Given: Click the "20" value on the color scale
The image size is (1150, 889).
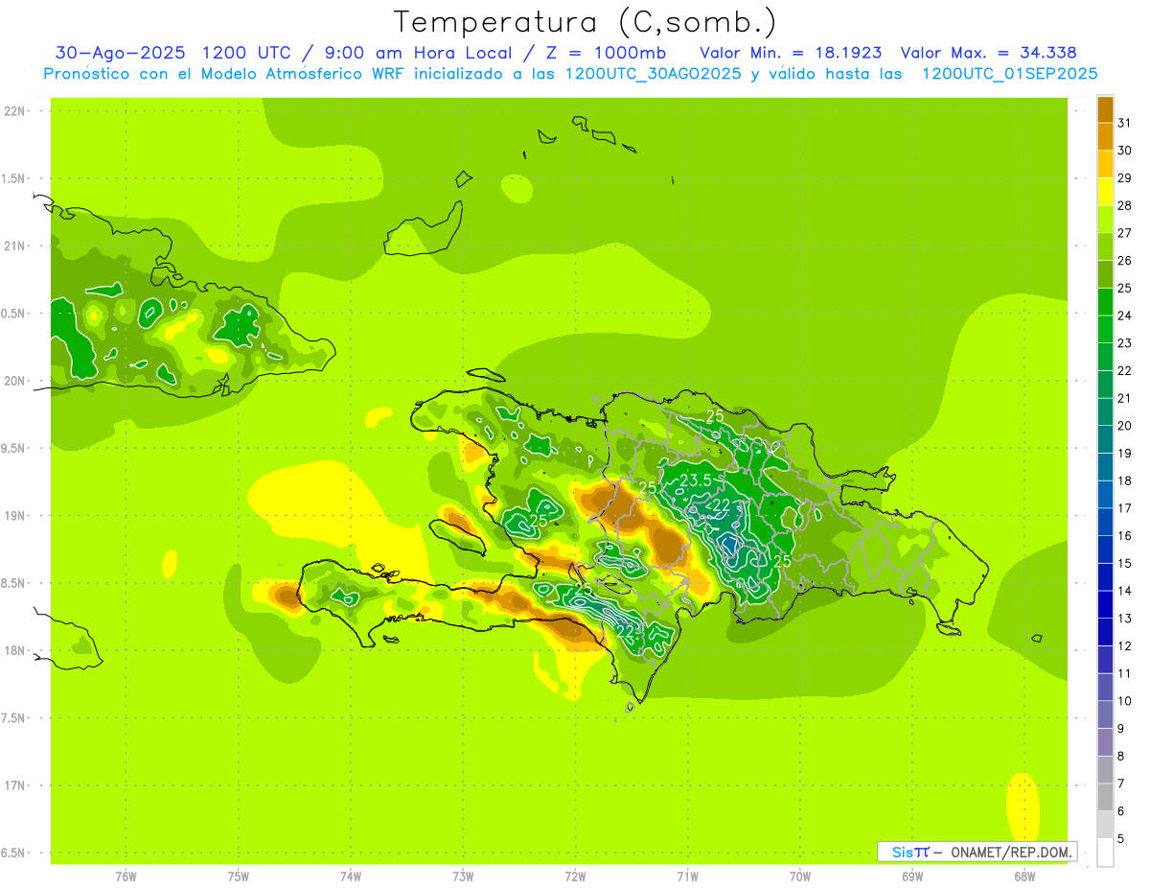Looking at the screenshot, I should 1125,426.
